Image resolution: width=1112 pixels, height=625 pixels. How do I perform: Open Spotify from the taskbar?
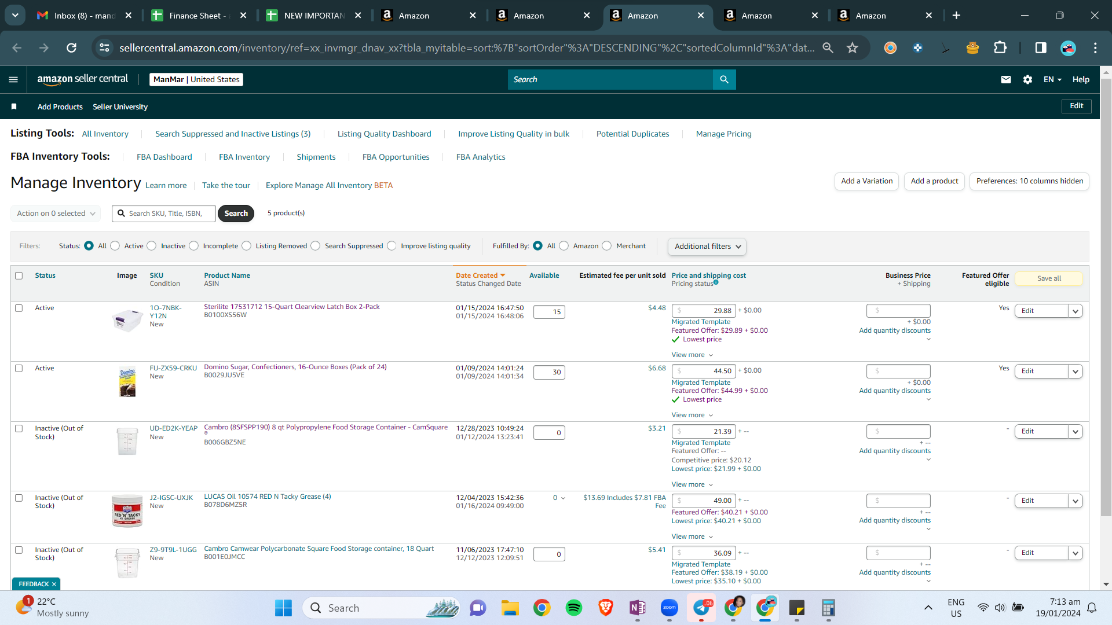(573, 608)
